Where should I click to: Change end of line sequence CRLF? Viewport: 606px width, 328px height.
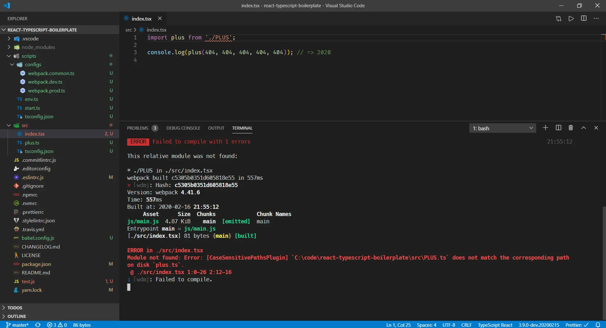(466, 325)
